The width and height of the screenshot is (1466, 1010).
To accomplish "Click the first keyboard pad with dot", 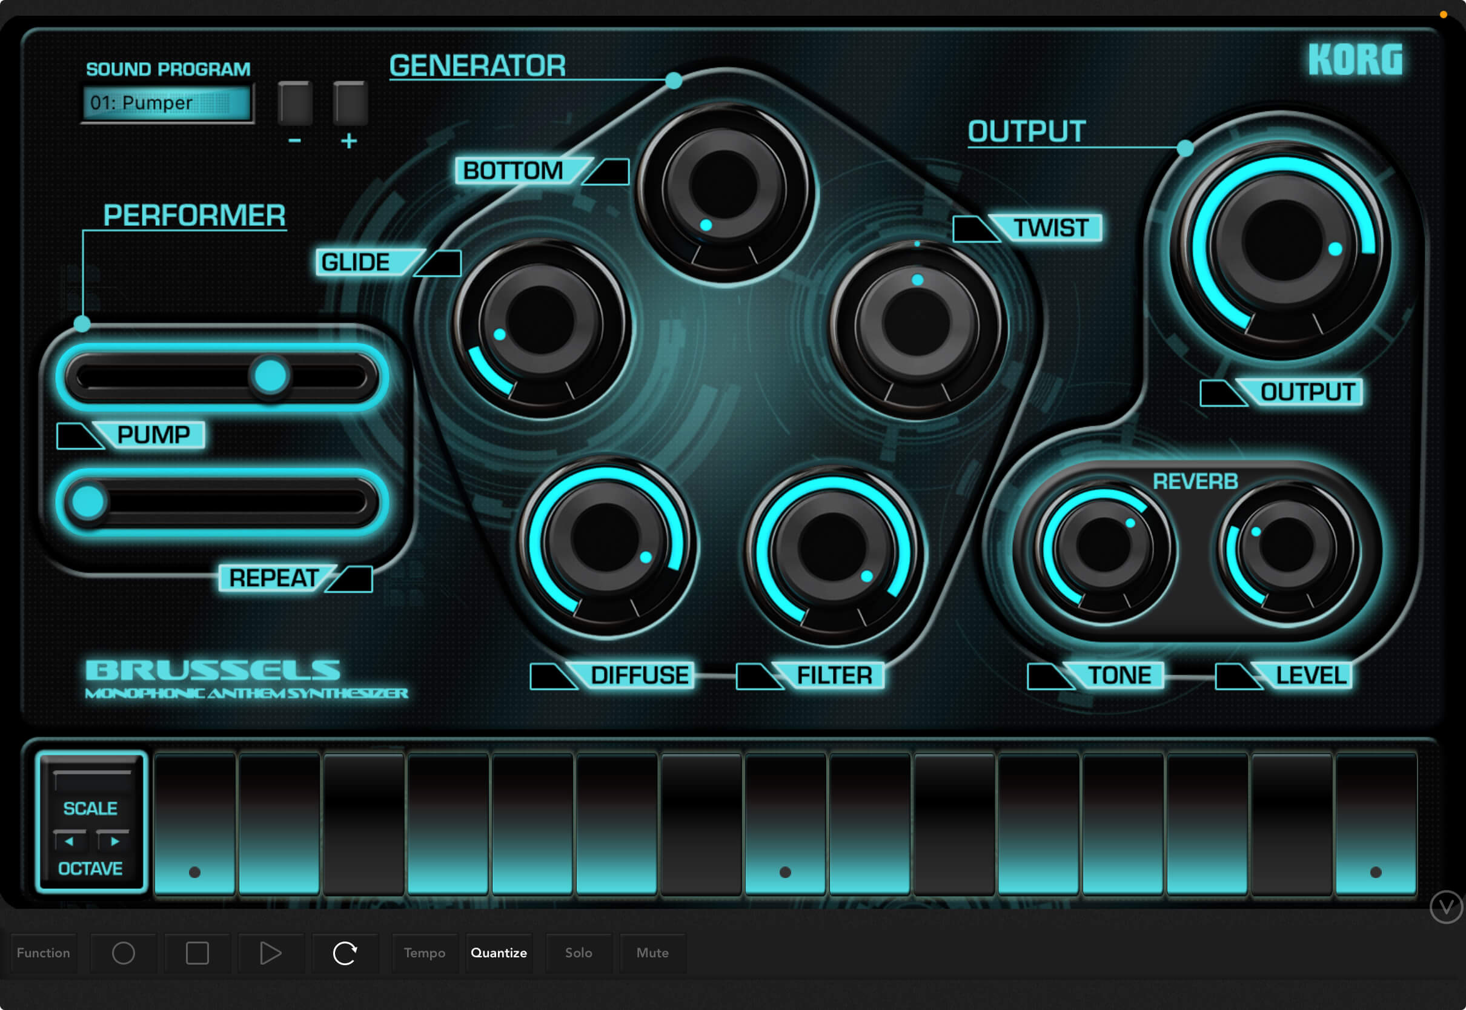I will 195,824.
